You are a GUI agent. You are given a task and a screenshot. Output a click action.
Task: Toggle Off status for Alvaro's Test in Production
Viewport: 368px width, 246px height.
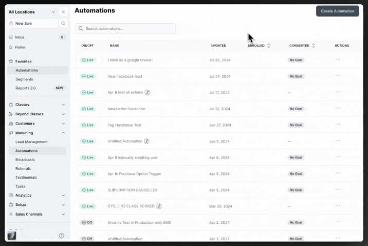coord(87,222)
